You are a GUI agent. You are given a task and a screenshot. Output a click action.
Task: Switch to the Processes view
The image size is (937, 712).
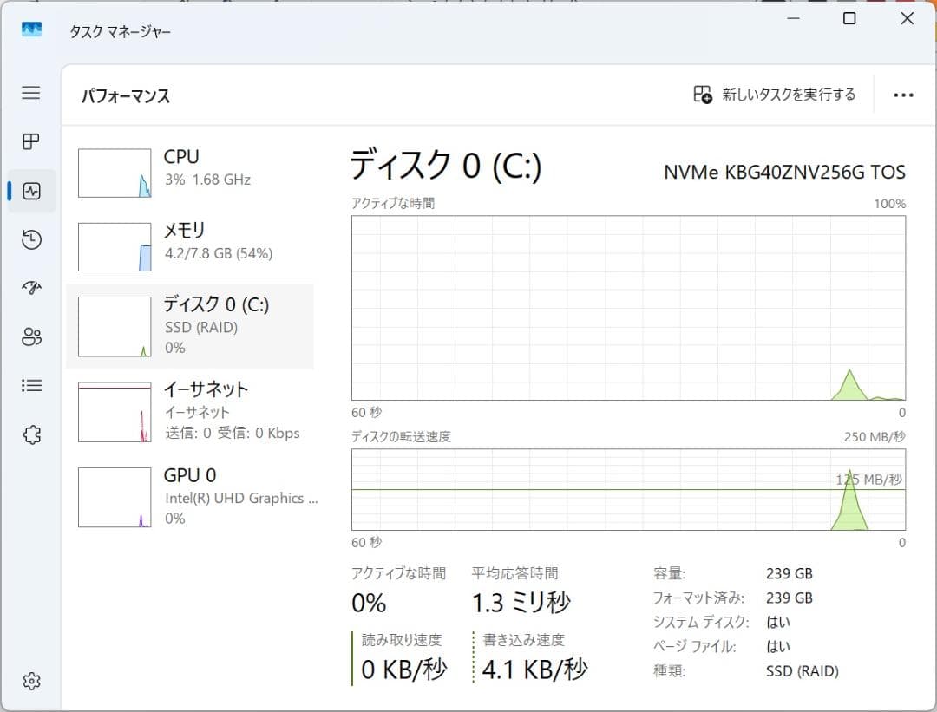30,141
